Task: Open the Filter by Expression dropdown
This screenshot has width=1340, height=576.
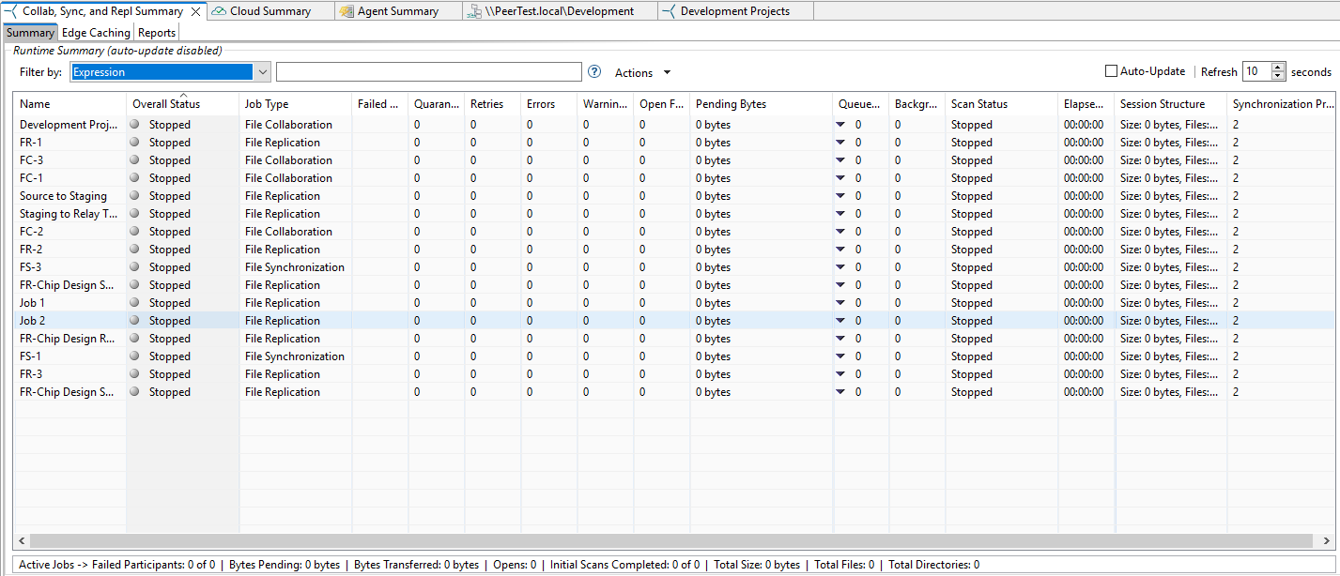Action: click(263, 72)
